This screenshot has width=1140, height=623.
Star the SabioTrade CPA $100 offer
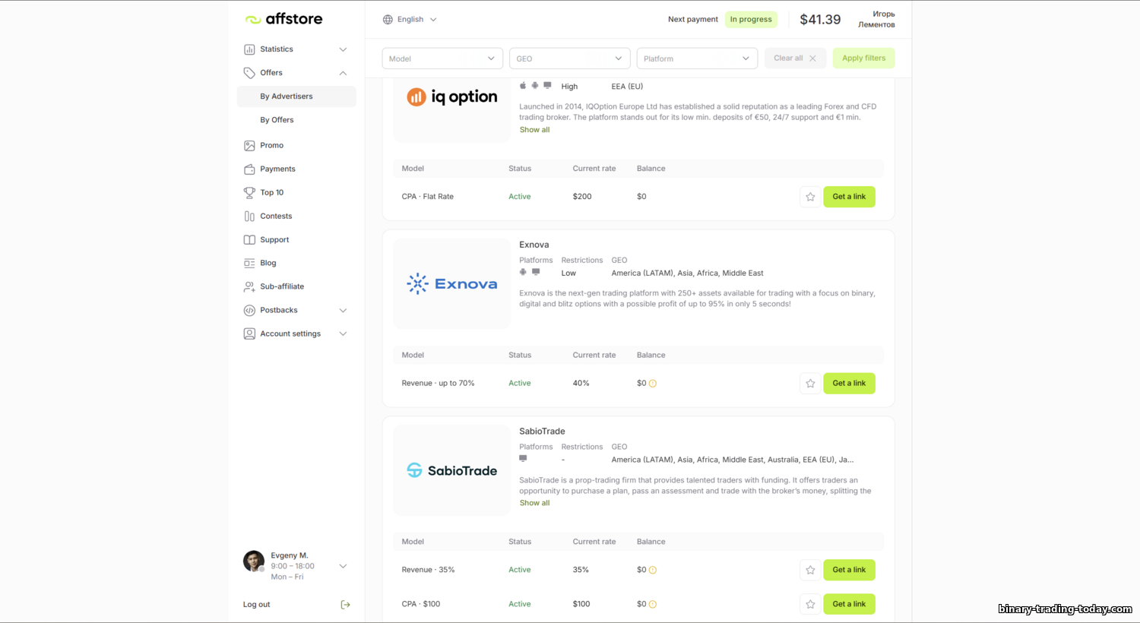pyautogui.click(x=810, y=604)
